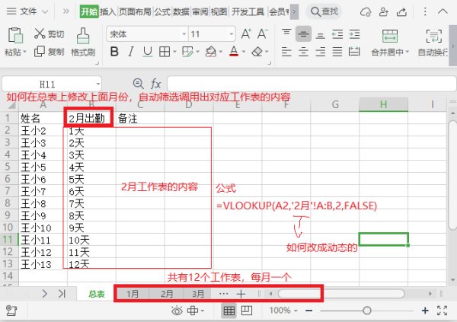457x322 pixels.
Task: Click the eraser clear formatting icon
Action: 257,52
